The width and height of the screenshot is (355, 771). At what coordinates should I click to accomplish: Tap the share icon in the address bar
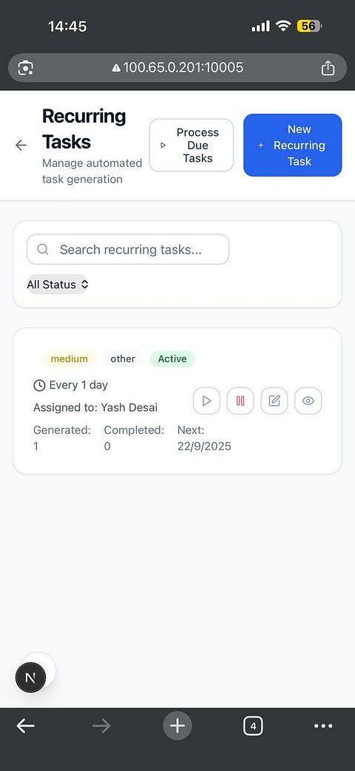click(x=328, y=68)
